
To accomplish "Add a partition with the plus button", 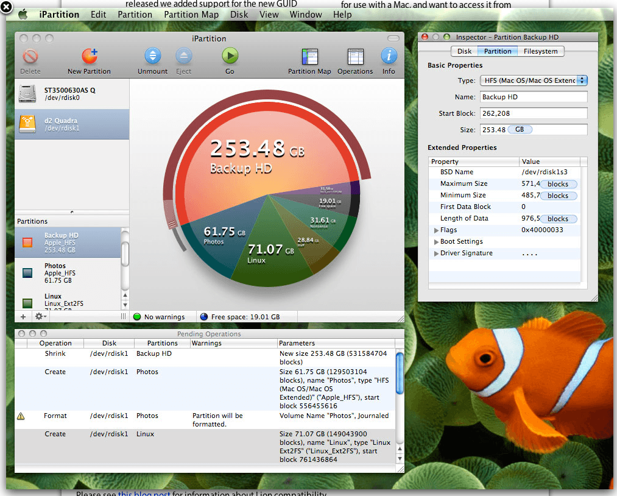I will tap(23, 316).
